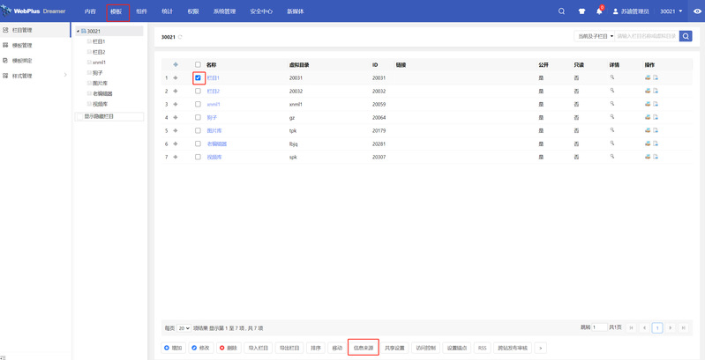Open the xnml1 link in table
This screenshot has width=705, height=360.
point(214,104)
